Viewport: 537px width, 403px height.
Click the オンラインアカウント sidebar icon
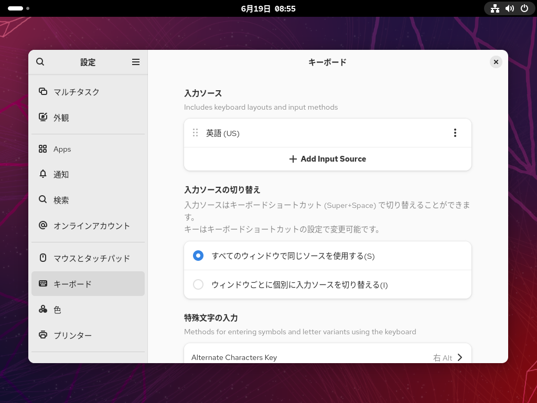click(43, 226)
